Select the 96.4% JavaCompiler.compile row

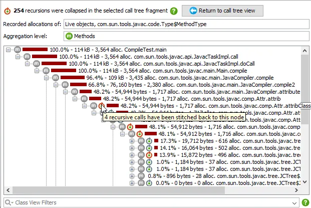point(180,78)
